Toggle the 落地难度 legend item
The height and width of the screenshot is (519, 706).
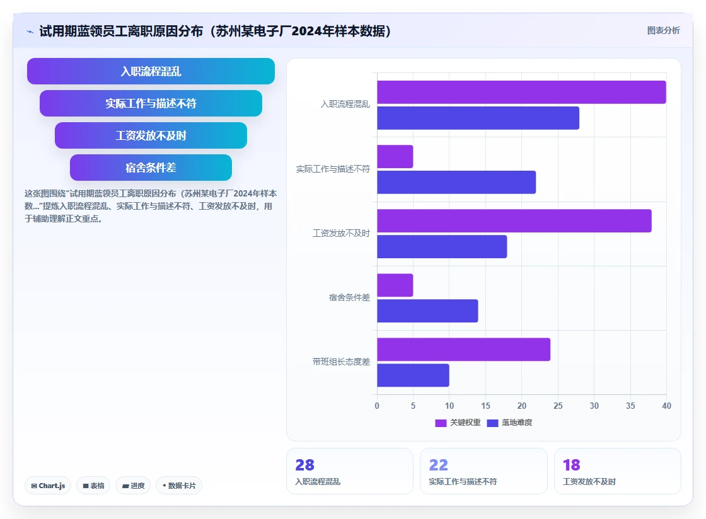(x=510, y=423)
